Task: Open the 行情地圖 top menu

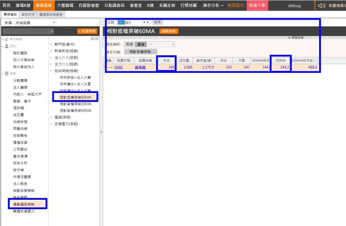Action: point(189,5)
